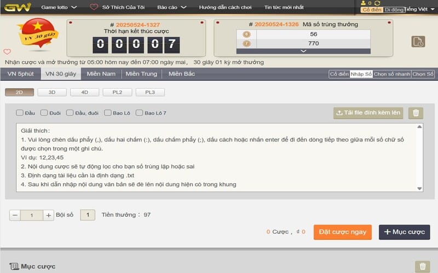
Task: Select the 3D bet type
Action: [x=52, y=92]
